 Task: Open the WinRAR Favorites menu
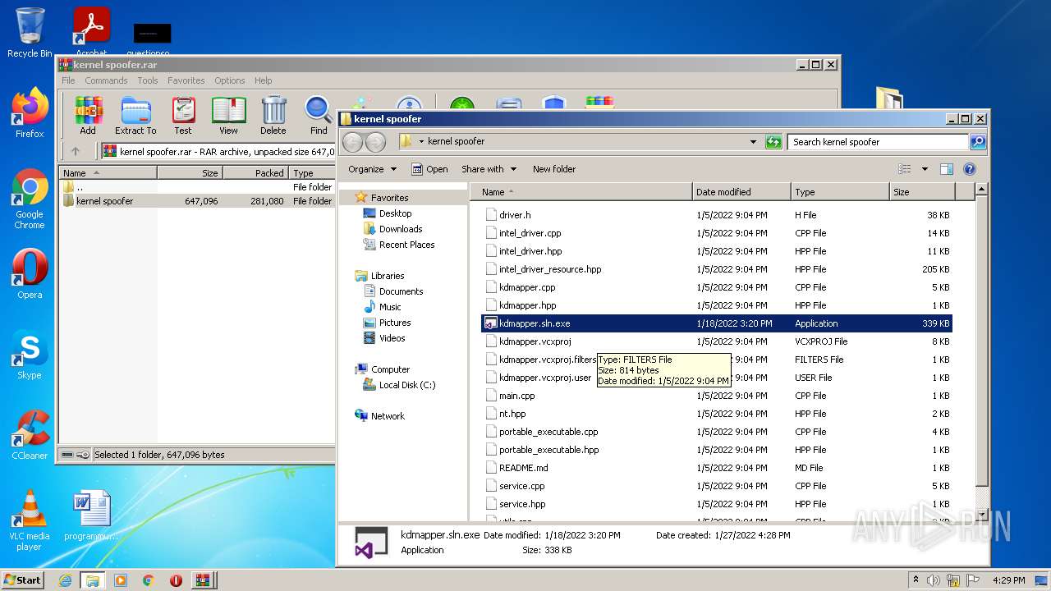coord(186,80)
